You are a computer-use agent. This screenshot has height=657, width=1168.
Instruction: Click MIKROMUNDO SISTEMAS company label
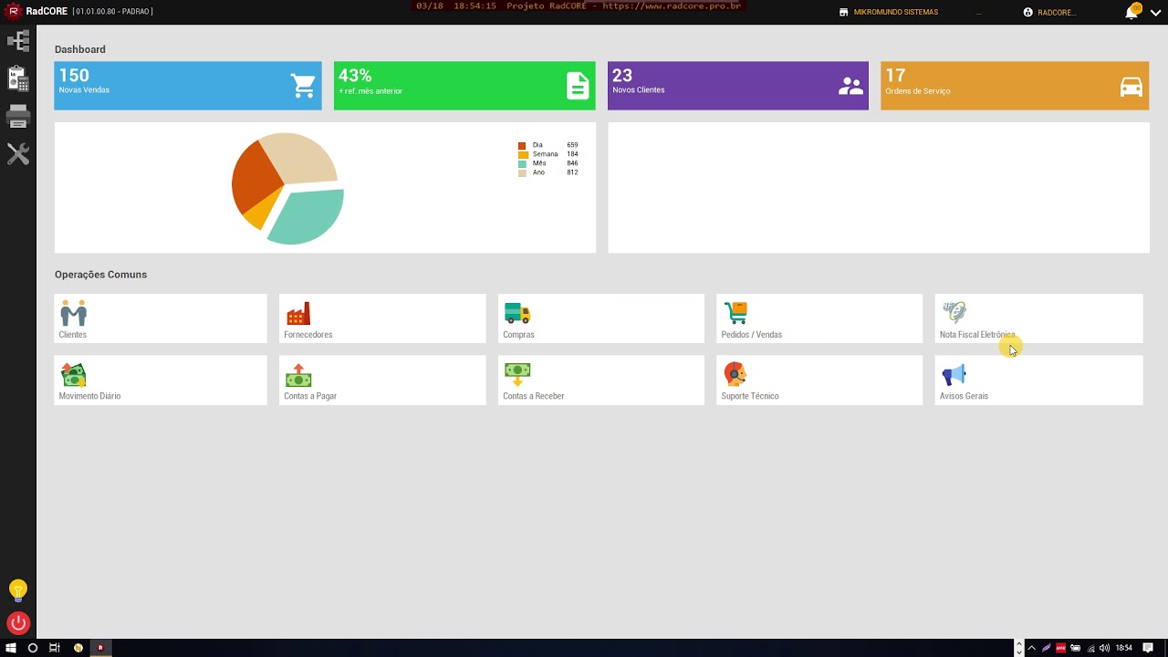pyautogui.click(x=895, y=13)
